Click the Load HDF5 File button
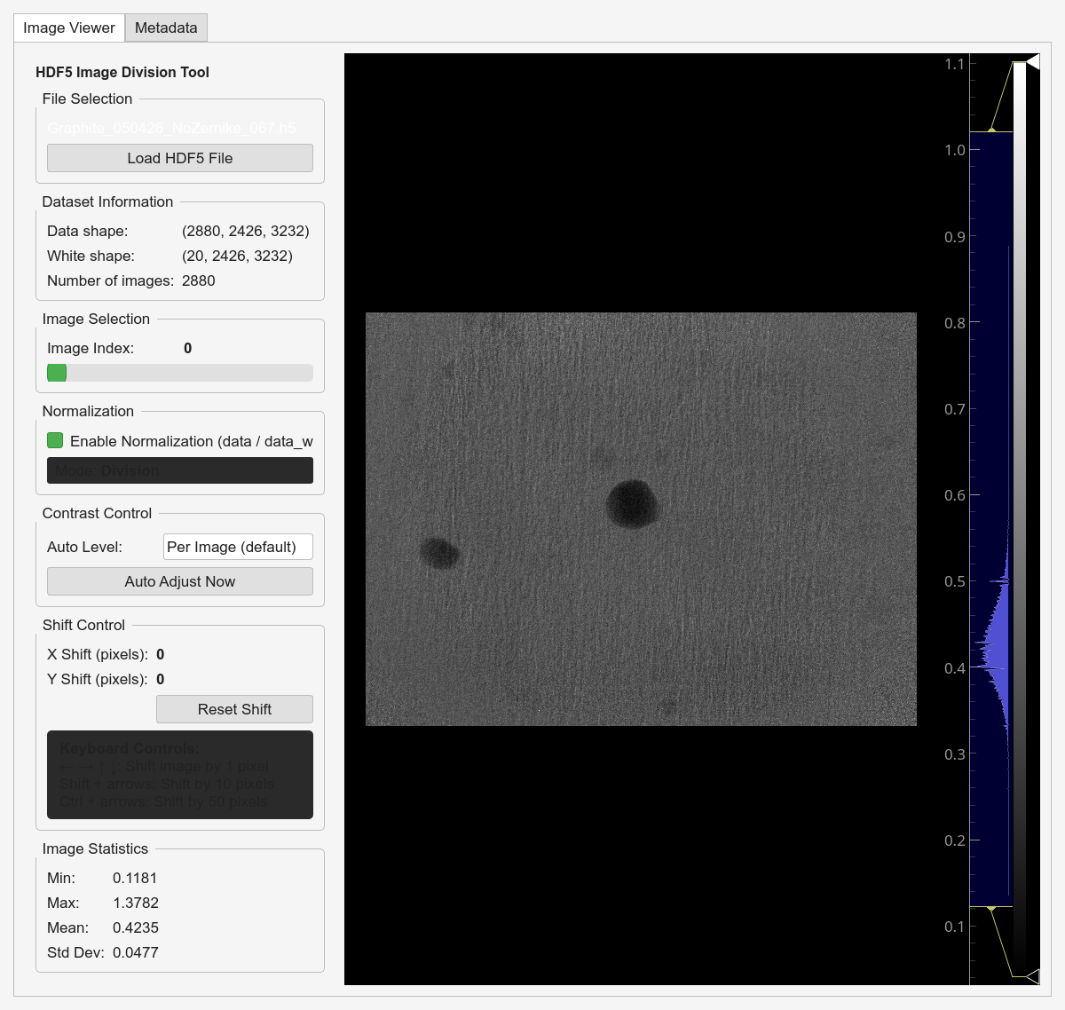 tap(180, 158)
